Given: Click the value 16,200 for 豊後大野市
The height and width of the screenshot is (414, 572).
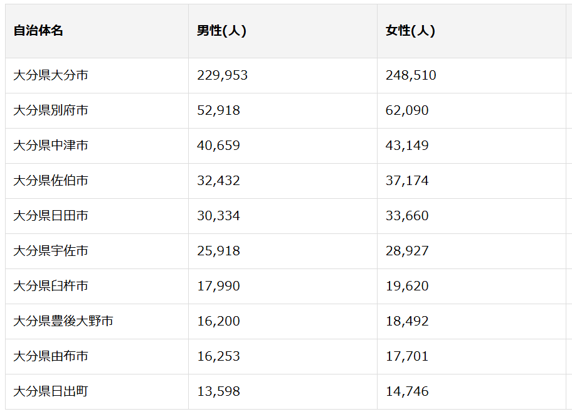Looking at the screenshot, I should [x=218, y=321].
